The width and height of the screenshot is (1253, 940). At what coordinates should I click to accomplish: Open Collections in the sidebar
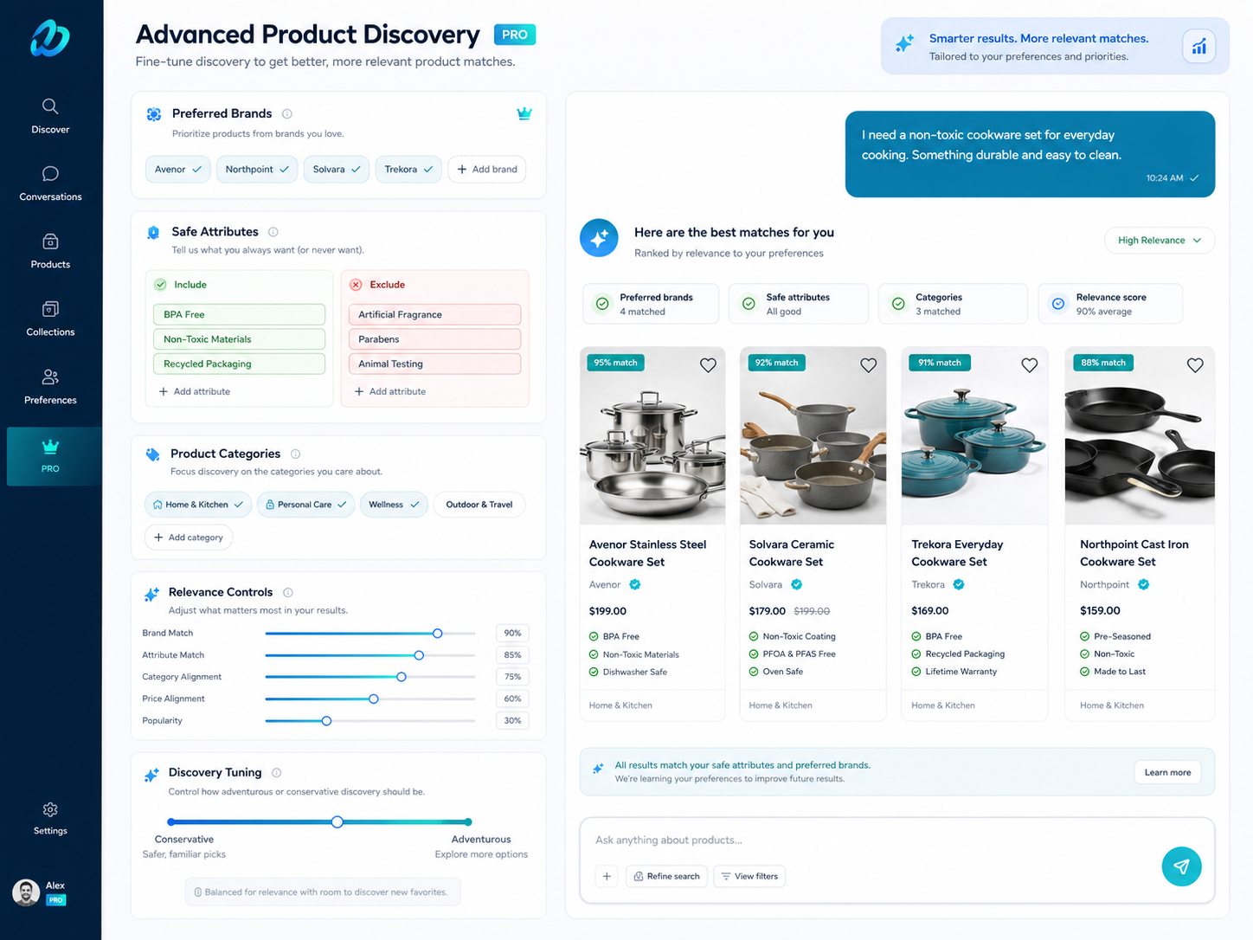pos(50,319)
